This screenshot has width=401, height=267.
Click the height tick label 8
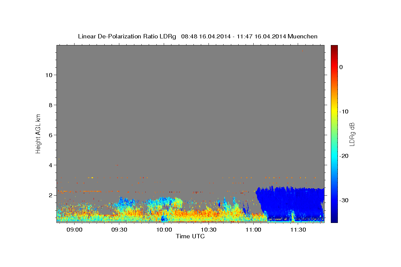tap(50, 105)
